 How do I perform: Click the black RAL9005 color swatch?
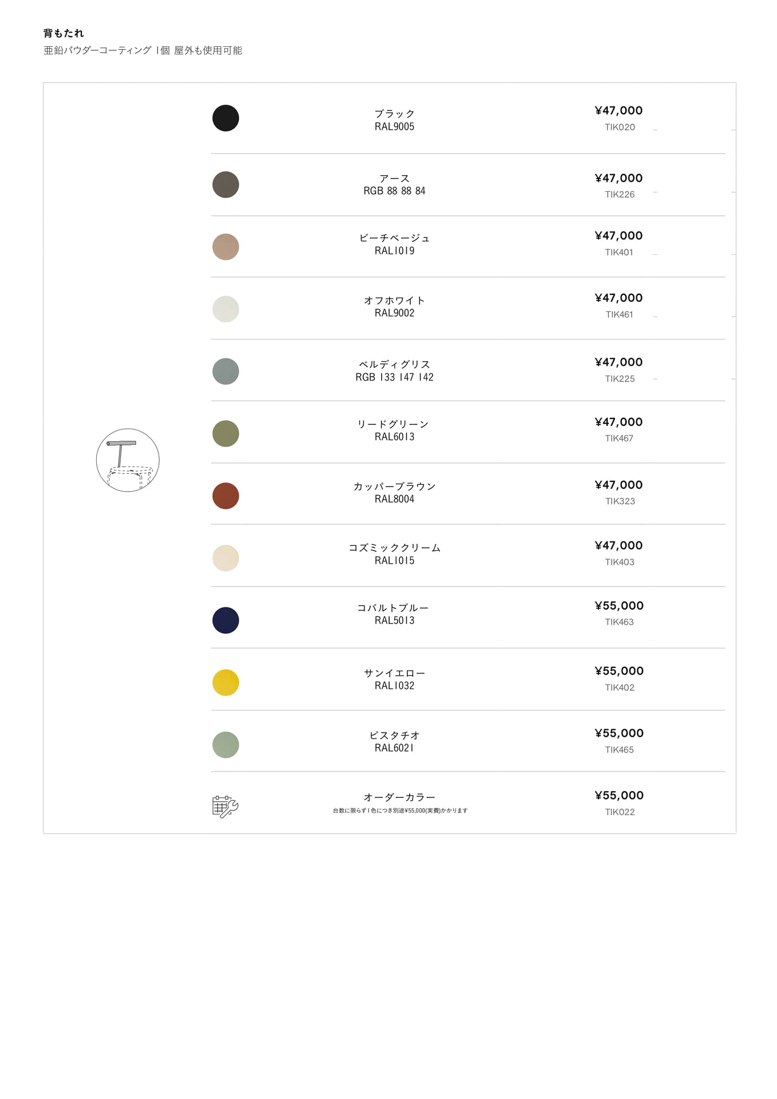point(225,118)
